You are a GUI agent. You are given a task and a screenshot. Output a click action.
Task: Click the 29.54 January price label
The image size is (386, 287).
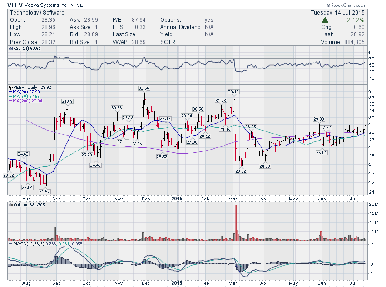click(187, 116)
